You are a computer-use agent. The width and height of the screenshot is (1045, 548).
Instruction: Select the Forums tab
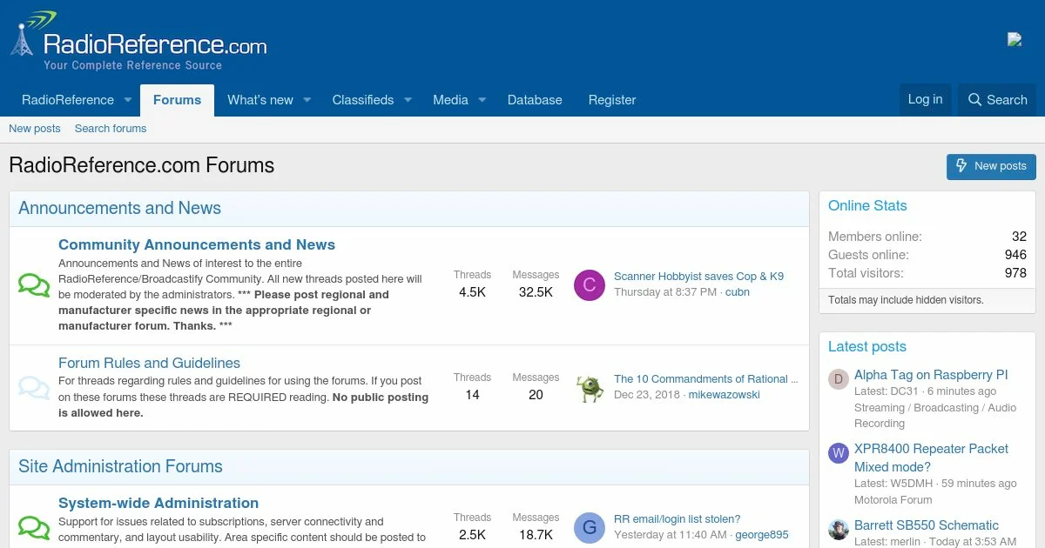click(178, 100)
